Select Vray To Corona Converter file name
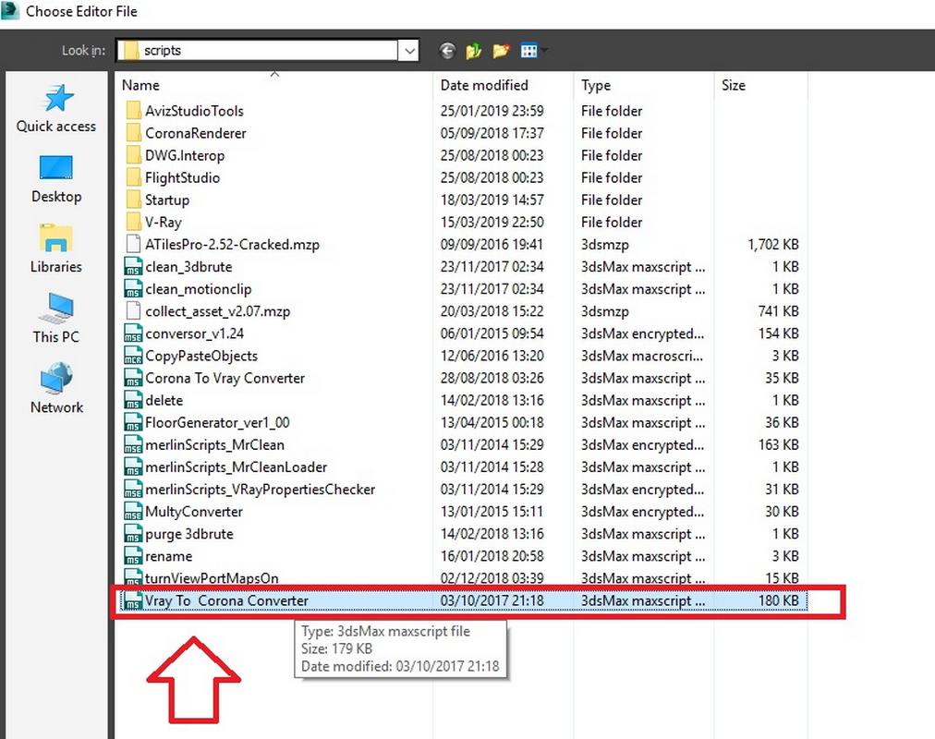Viewport: 935px width, 739px height. 226,600
